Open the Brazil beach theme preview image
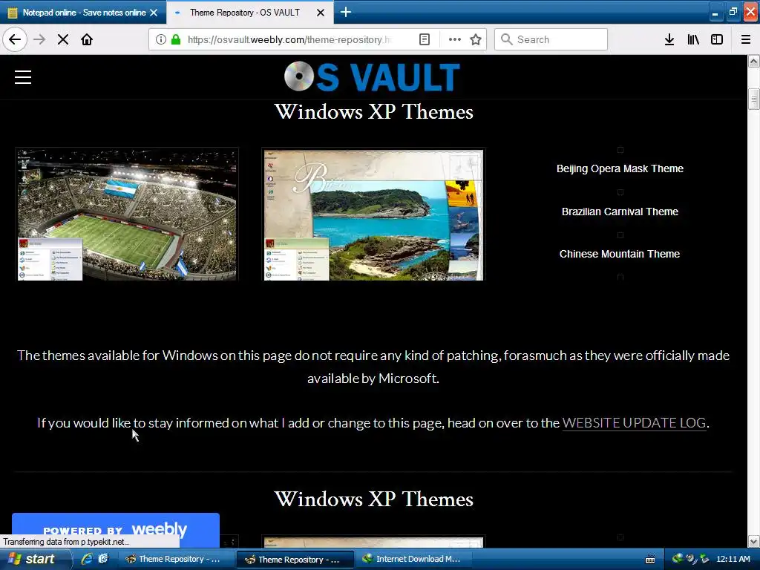Image resolution: width=760 pixels, height=570 pixels. click(373, 214)
